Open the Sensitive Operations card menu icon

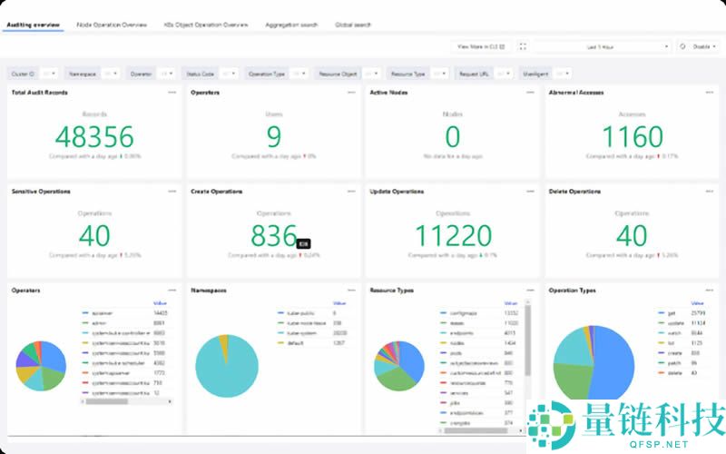172,192
